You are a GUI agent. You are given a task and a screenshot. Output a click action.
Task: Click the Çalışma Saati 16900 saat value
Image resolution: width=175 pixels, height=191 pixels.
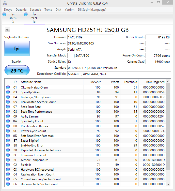tap(158, 62)
